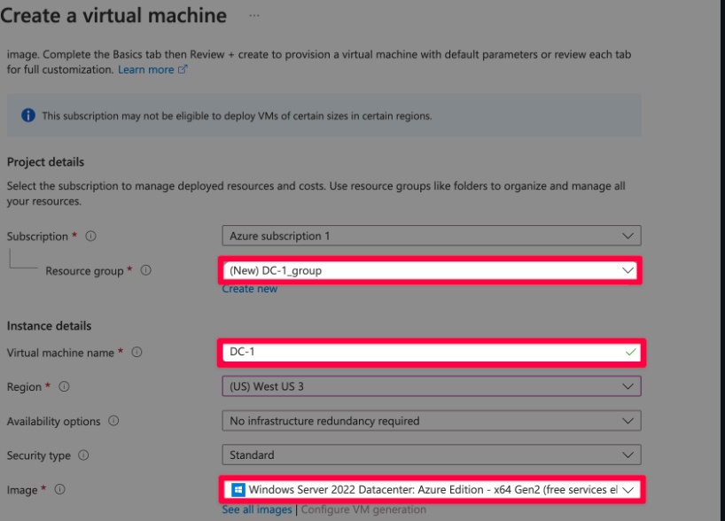Open the Subscription dropdown
Viewport: 725px width, 521px height.
(432, 236)
